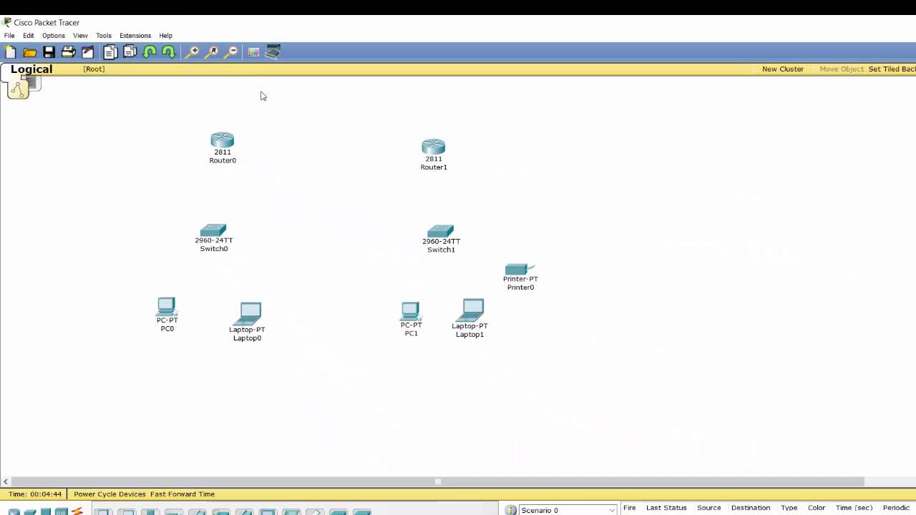
Task: Click Fast Forward Time
Action: (x=182, y=494)
